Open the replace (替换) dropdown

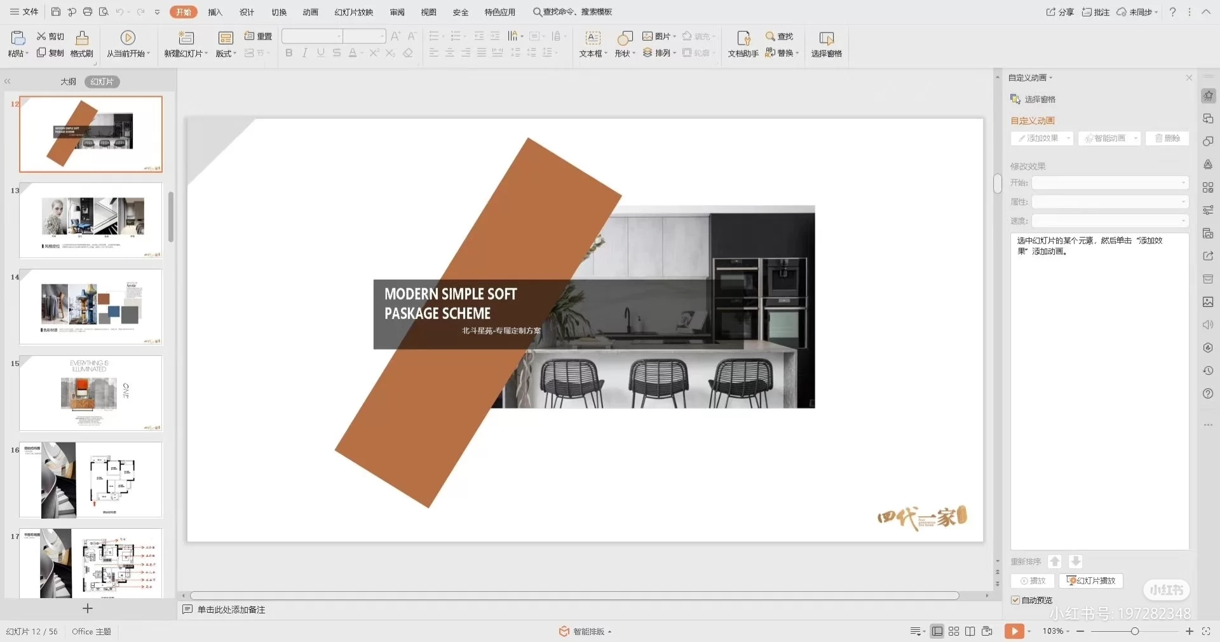[x=782, y=53]
